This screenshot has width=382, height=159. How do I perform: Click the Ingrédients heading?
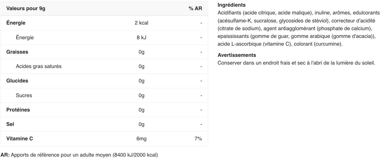coord(232,5)
